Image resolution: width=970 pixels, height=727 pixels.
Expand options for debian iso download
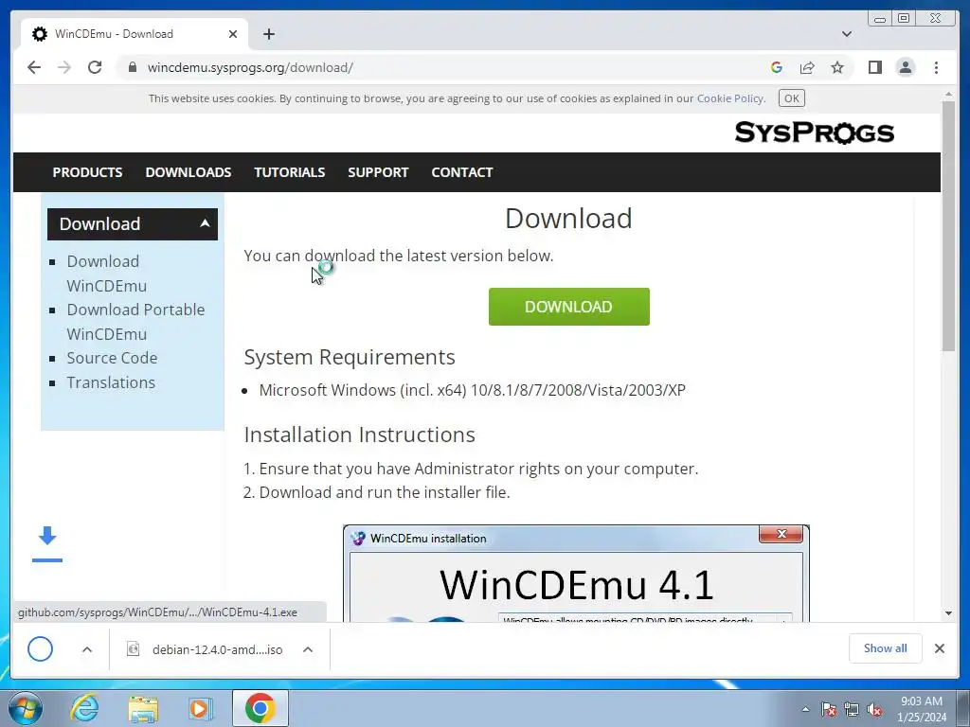pos(308,649)
